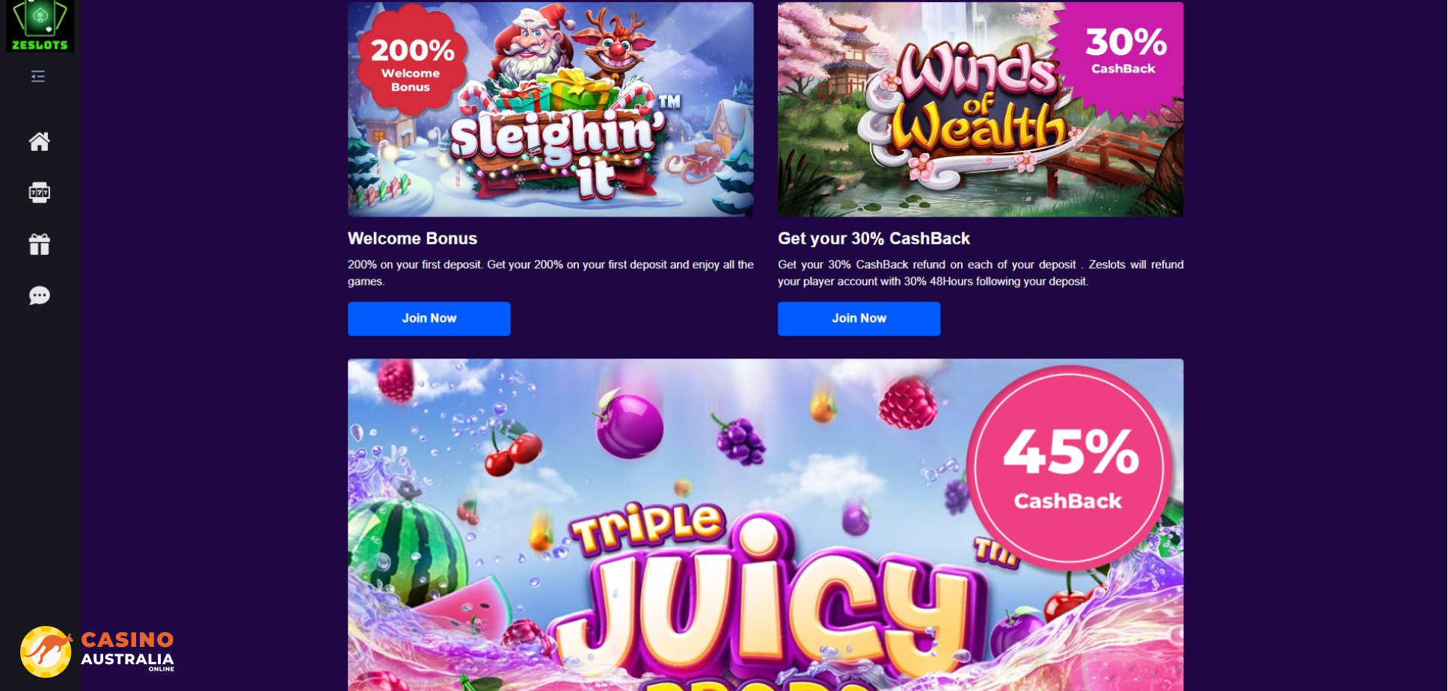Click the Zeslots logo in the sidebar
Image resolution: width=1448 pixels, height=691 pixels.
40,25
